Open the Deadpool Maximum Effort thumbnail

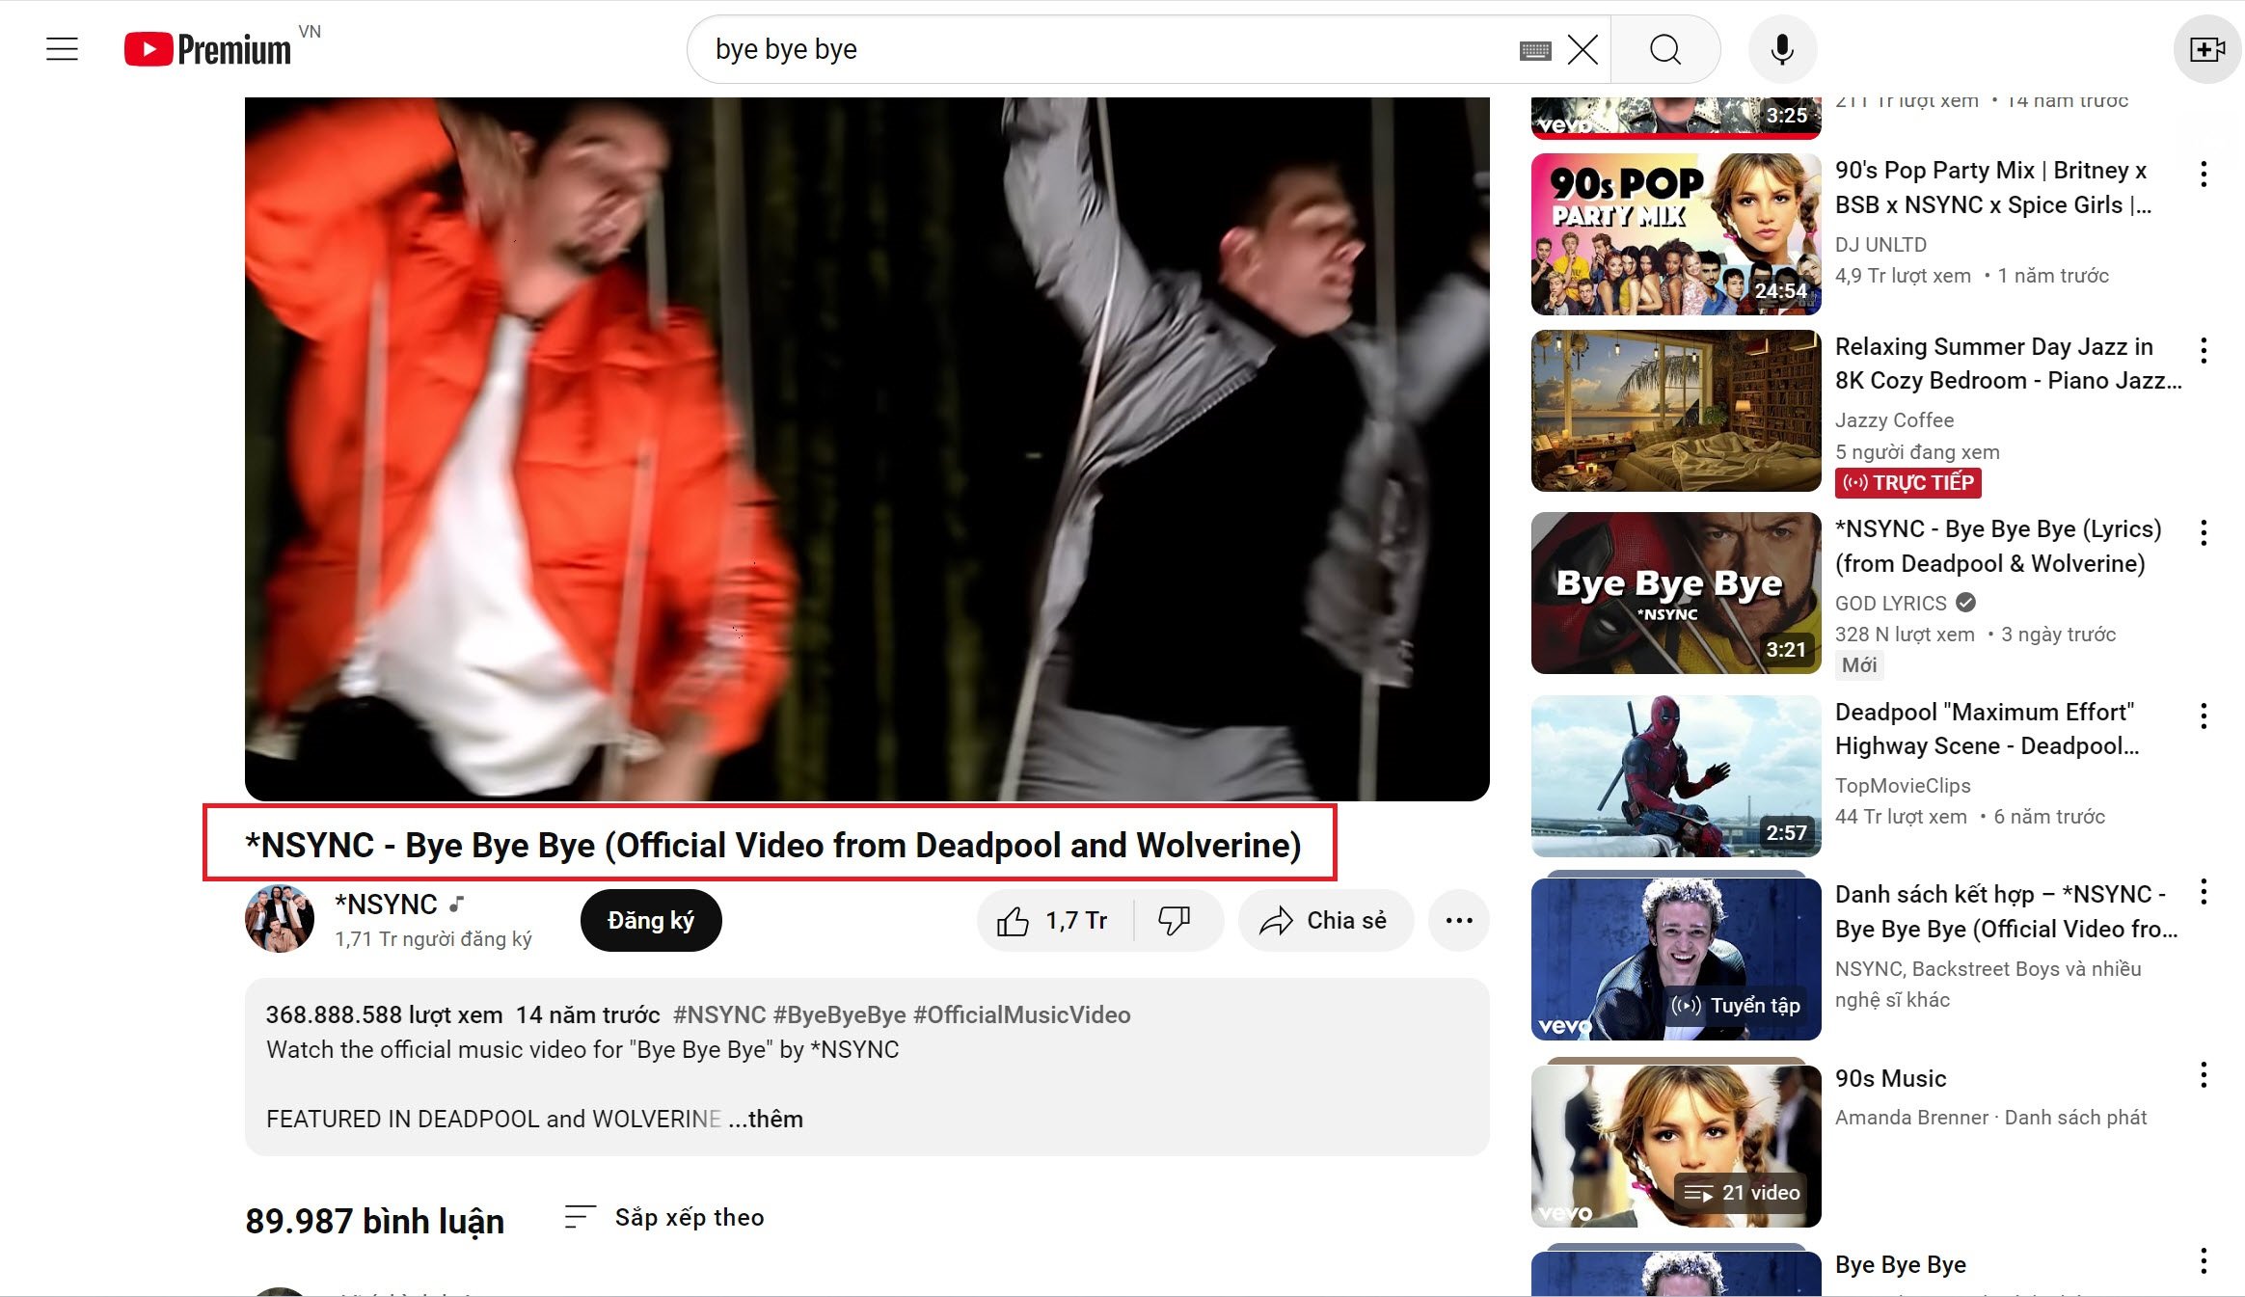click(x=1675, y=774)
